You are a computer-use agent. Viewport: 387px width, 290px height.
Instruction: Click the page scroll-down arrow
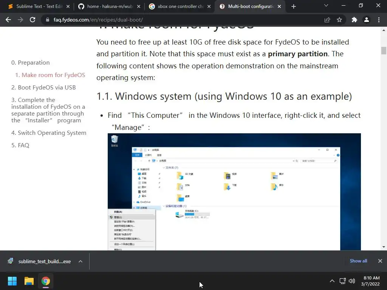[384, 247]
